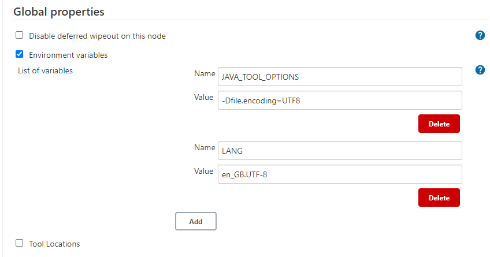This screenshot has height=257, width=490.
Task: Open help for Disable deferred wipeout option
Action: pos(480,35)
